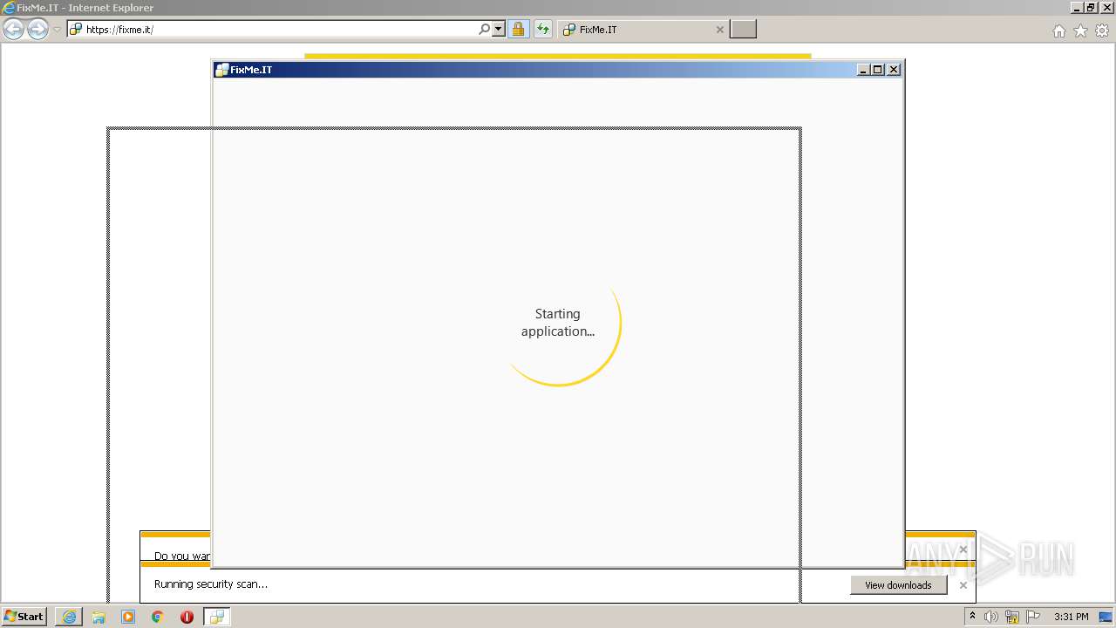Restore down the Internet Explorer window
Viewport: 1116px width, 628px height.
coord(1091,7)
